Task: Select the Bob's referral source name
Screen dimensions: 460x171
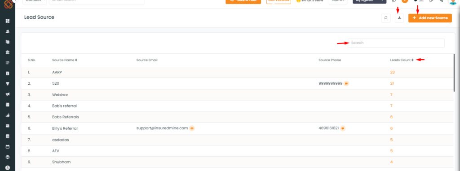Action: click(64, 106)
